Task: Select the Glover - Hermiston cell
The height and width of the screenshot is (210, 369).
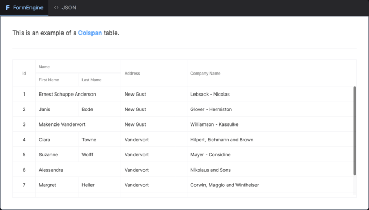Action: click(x=270, y=109)
